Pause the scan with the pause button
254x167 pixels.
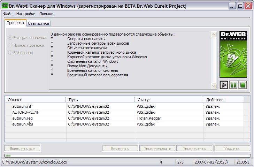(233, 85)
